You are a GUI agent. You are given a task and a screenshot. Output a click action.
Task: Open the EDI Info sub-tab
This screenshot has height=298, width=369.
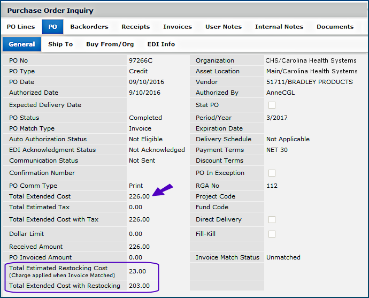pyautogui.click(x=161, y=44)
